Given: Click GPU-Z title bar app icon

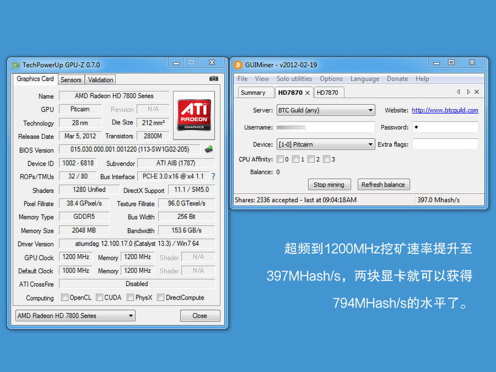Looking at the screenshot, I should tap(16, 65).
